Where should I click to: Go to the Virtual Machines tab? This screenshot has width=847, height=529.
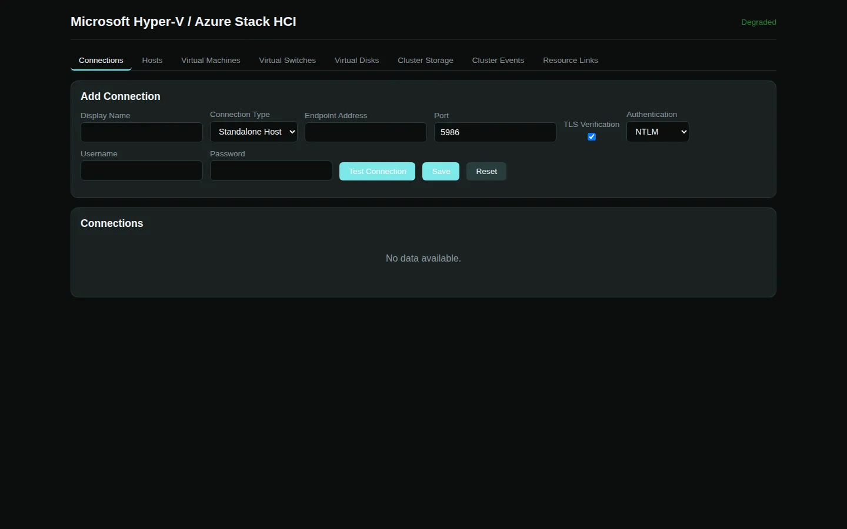click(211, 61)
